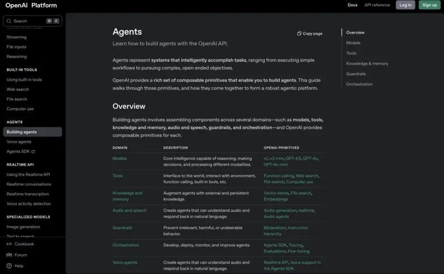Open Realtime conversations sidebar item
444x274 pixels.
point(28,185)
